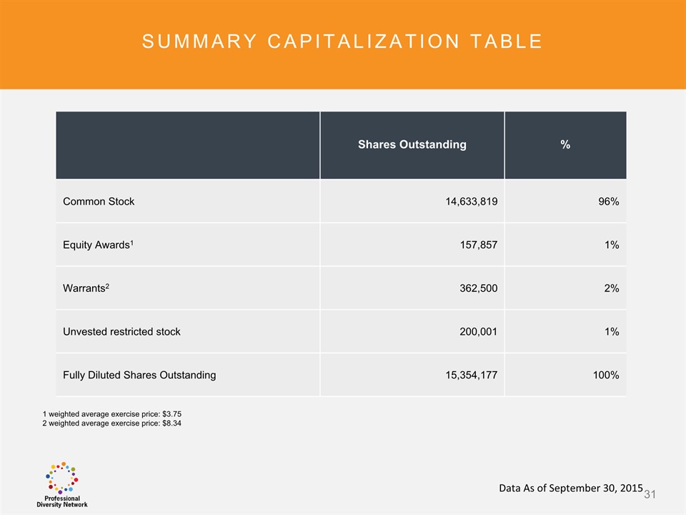Click the 96% percentage cell
This screenshot has height=515, width=686.
tap(608, 202)
